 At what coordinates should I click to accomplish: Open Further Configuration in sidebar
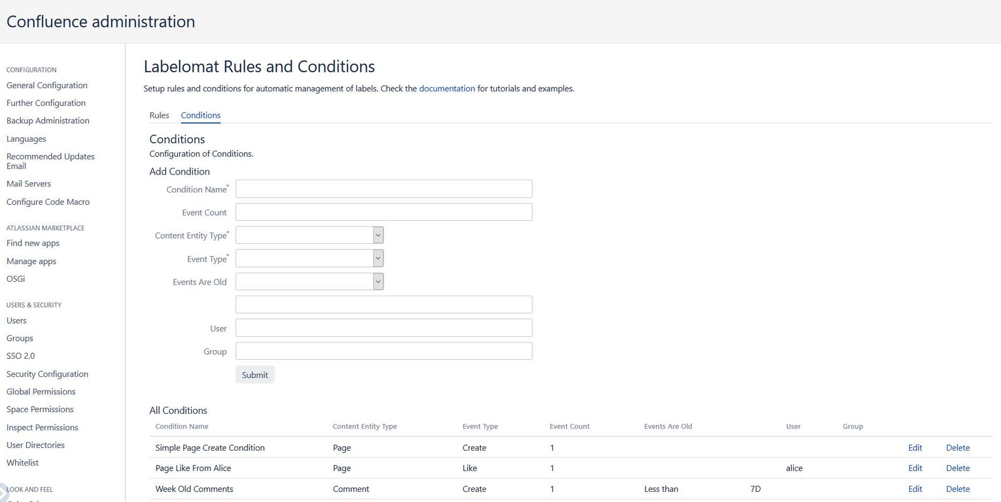coord(46,103)
